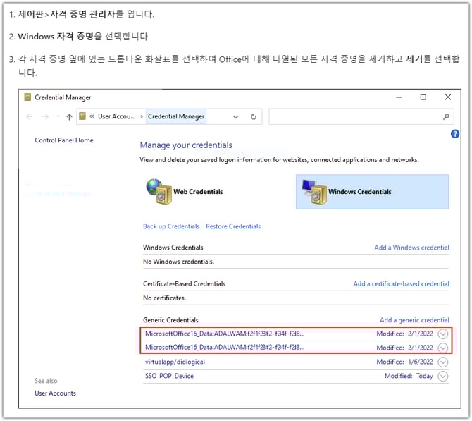Open the address bar history dropdown
Viewport: 472px width, 421px height.
coord(235,117)
